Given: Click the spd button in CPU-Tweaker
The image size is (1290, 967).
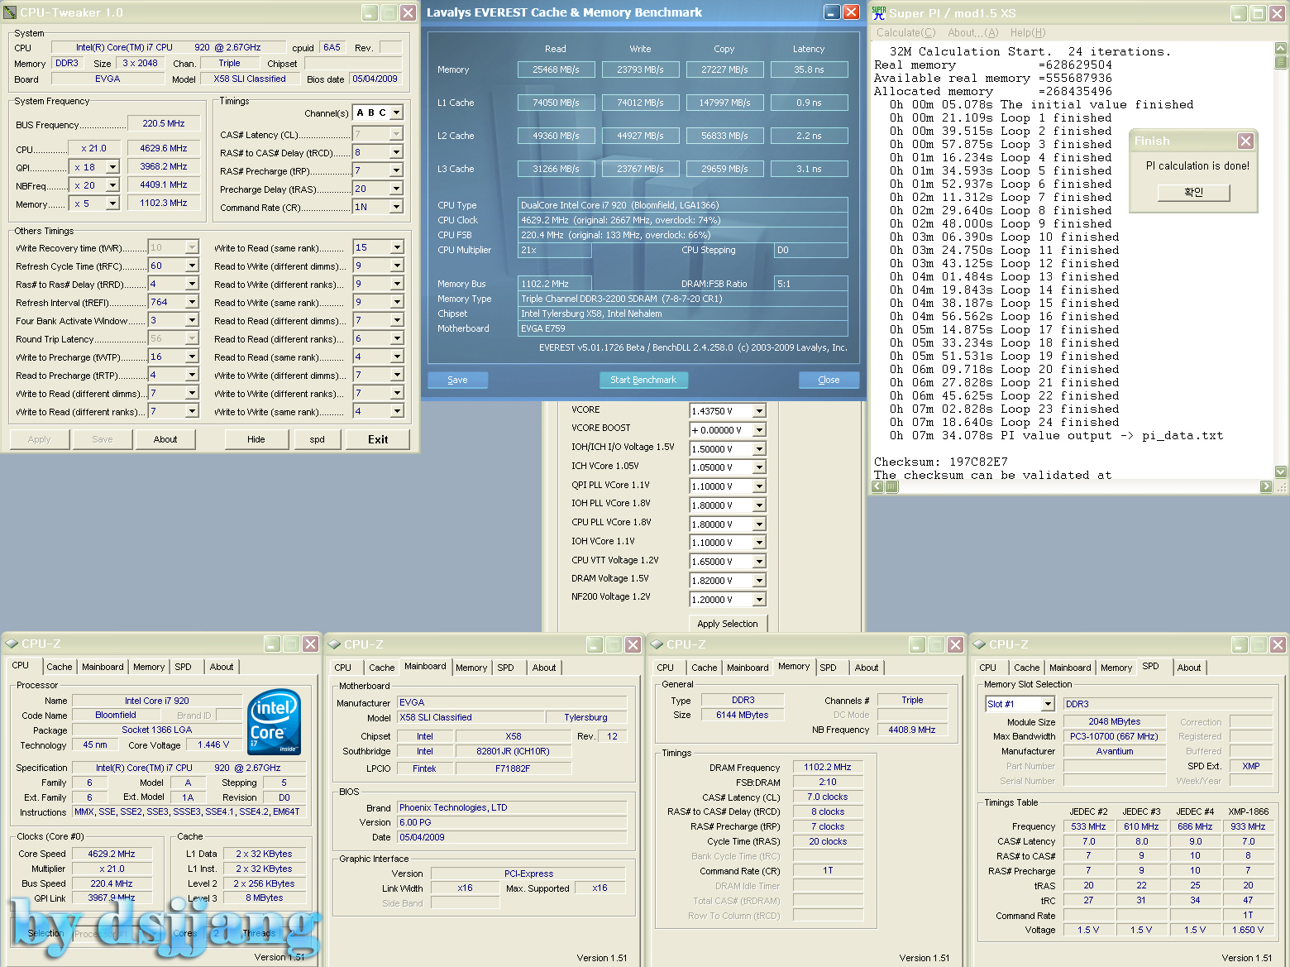Looking at the screenshot, I should coord(317,439).
